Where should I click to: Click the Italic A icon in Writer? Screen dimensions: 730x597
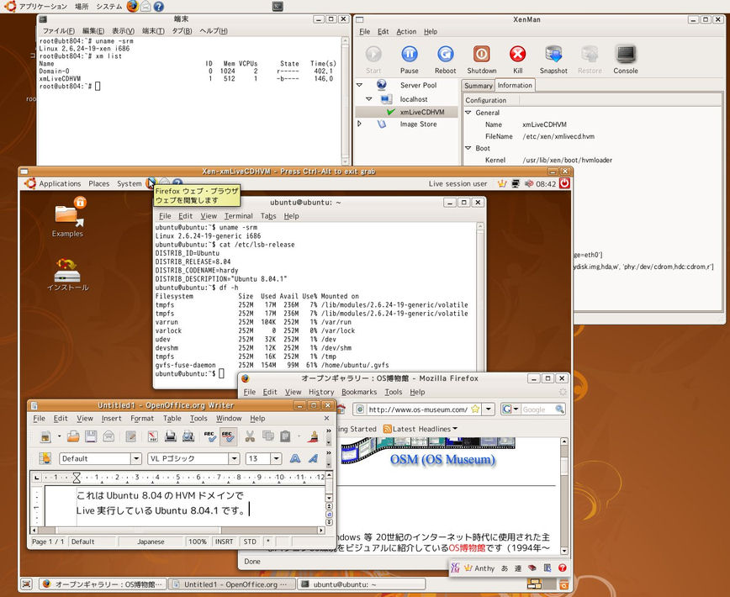click(x=313, y=458)
